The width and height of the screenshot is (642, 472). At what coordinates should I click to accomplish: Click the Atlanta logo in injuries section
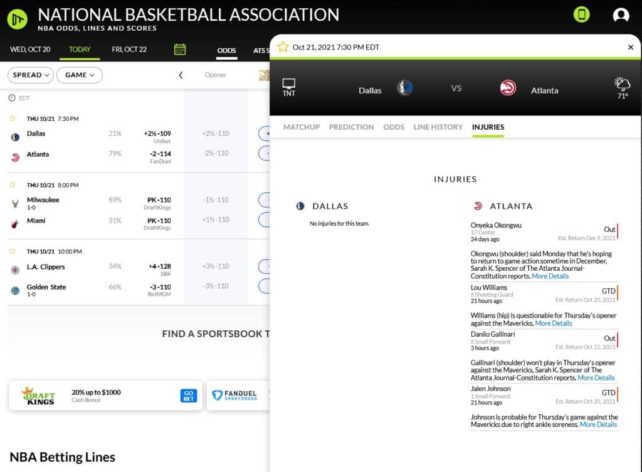[x=477, y=206]
